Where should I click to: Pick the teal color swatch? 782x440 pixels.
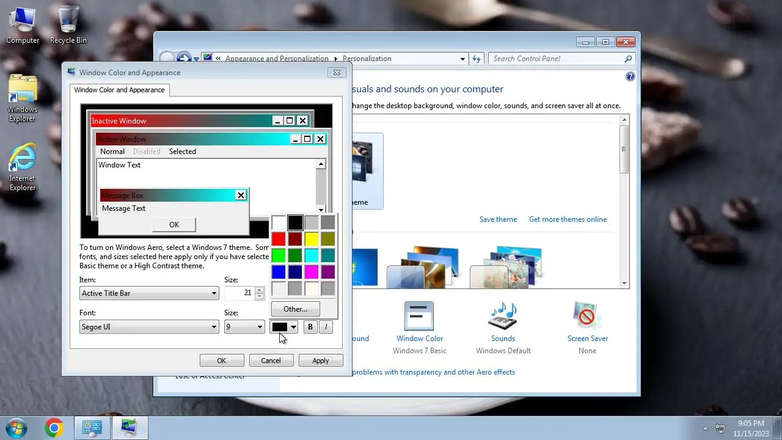coord(328,255)
